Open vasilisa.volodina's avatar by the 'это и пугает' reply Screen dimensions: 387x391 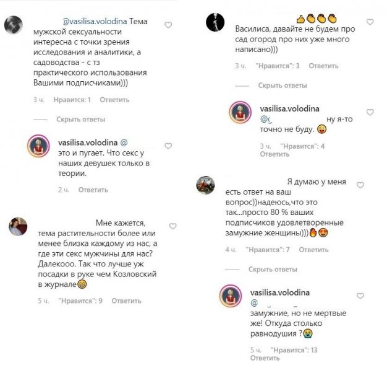click(x=38, y=146)
